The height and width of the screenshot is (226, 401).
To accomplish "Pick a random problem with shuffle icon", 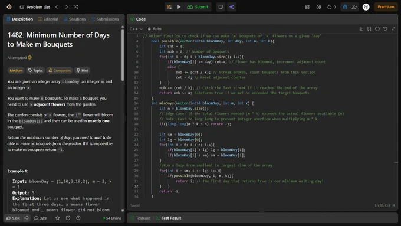I will pos(75,7).
